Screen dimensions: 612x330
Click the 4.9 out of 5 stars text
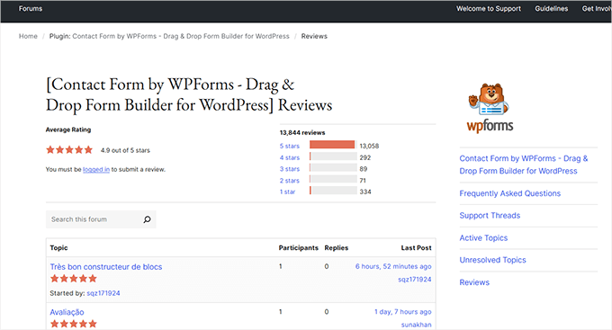tap(125, 150)
